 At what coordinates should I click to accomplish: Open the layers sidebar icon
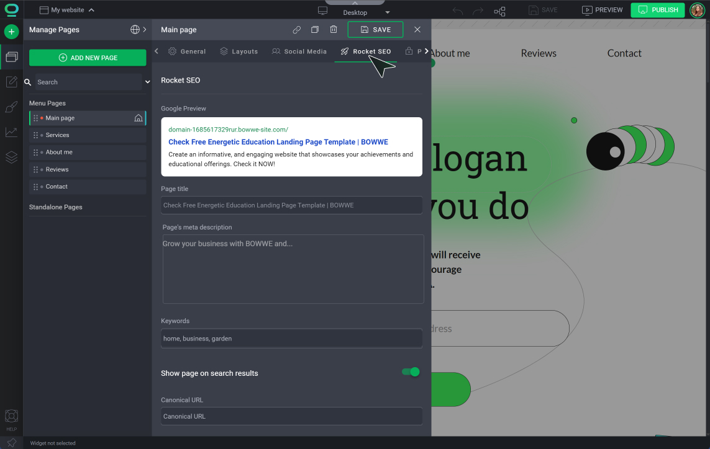(11, 157)
